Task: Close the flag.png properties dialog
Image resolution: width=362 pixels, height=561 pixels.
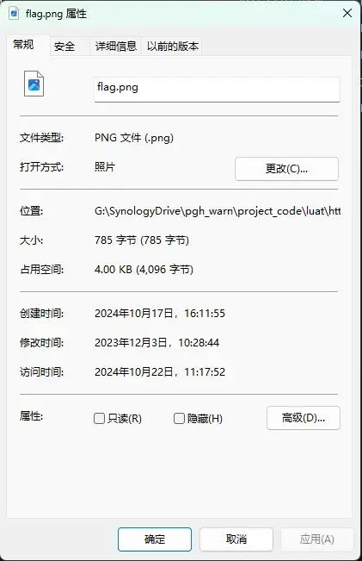Action: tap(347, 14)
